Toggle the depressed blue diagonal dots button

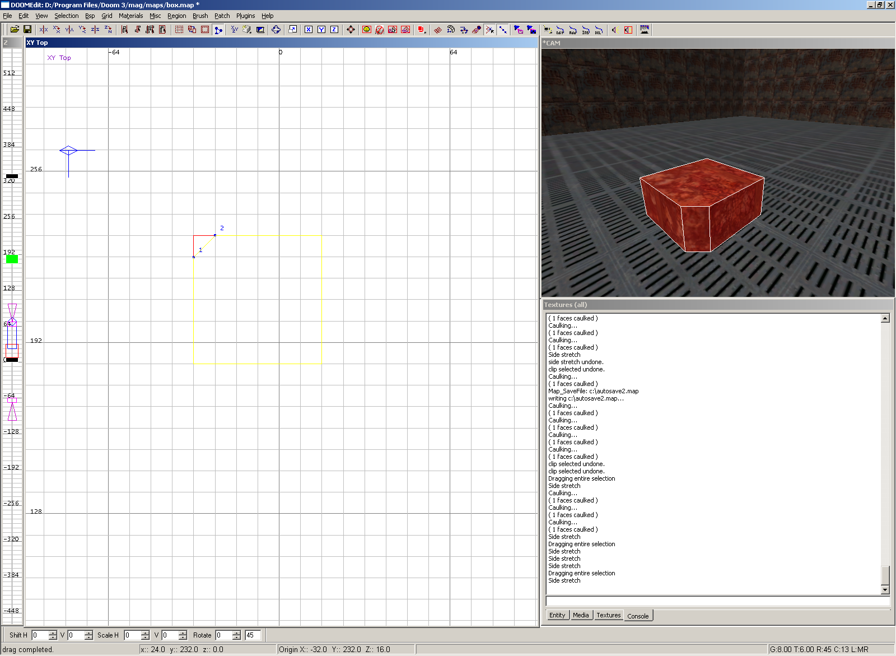503,30
